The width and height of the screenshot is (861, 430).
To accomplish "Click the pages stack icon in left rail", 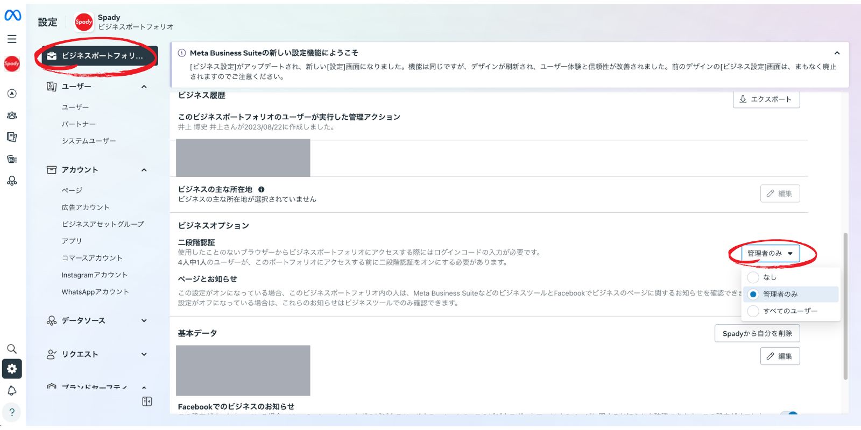I will (12, 137).
